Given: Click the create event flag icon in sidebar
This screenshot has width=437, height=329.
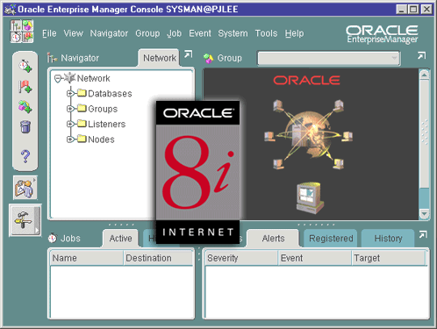Looking at the screenshot, I should pos(25,87).
